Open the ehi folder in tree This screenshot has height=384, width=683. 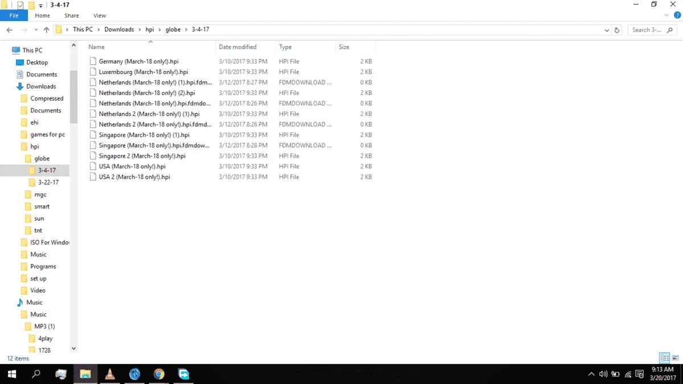(34, 122)
